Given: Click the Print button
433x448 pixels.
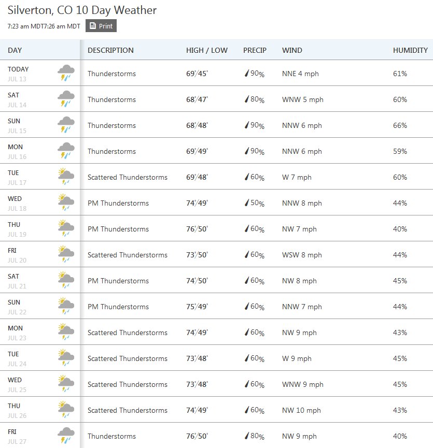Looking at the screenshot, I should [101, 26].
